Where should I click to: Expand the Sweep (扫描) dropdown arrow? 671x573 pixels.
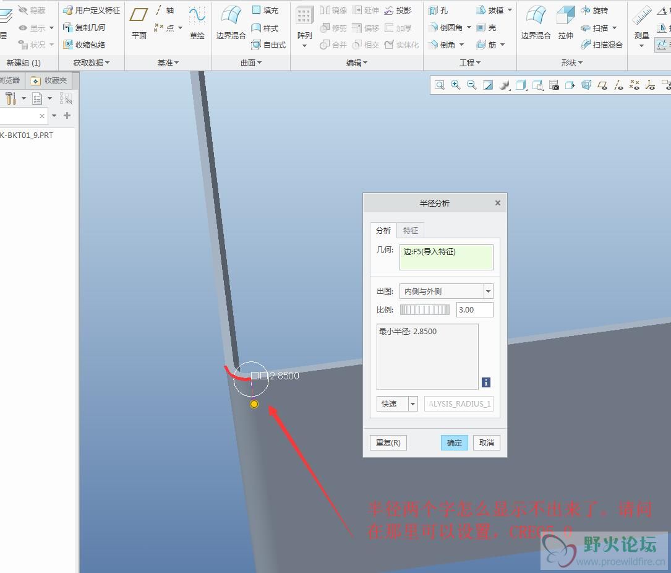615,28
